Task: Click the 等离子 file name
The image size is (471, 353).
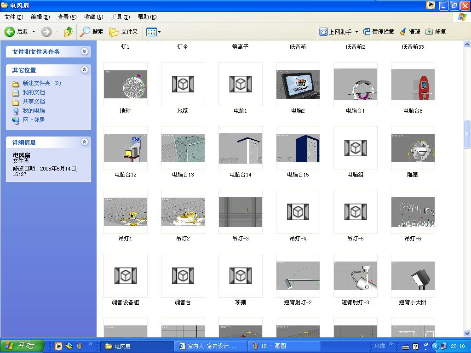Action: pos(240,47)
